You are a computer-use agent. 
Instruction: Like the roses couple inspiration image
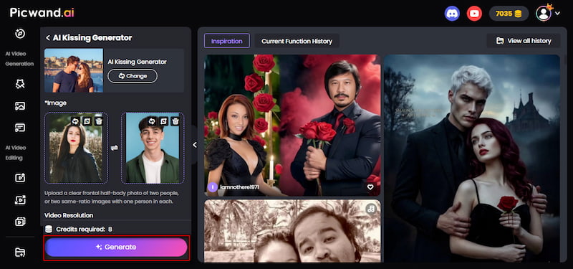click(370, 187)
